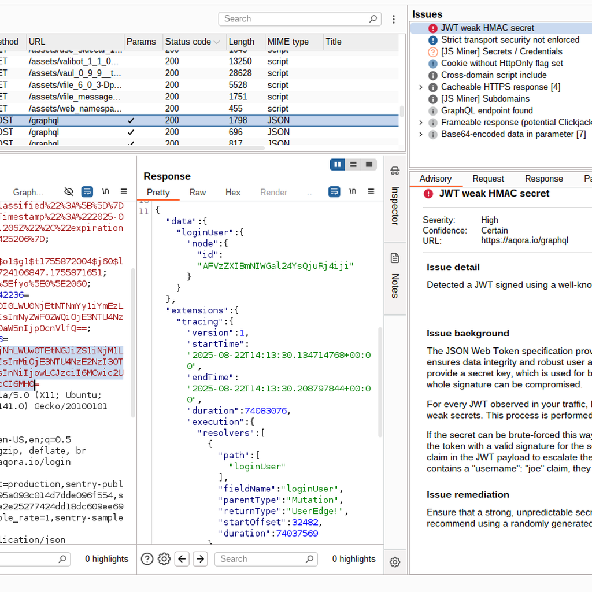The image size is (592, 592).
Task: Sort history by URL column
Action: click(75, 42)
